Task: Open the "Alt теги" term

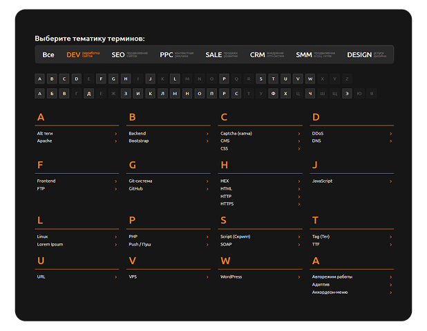Action: (45, 133)
